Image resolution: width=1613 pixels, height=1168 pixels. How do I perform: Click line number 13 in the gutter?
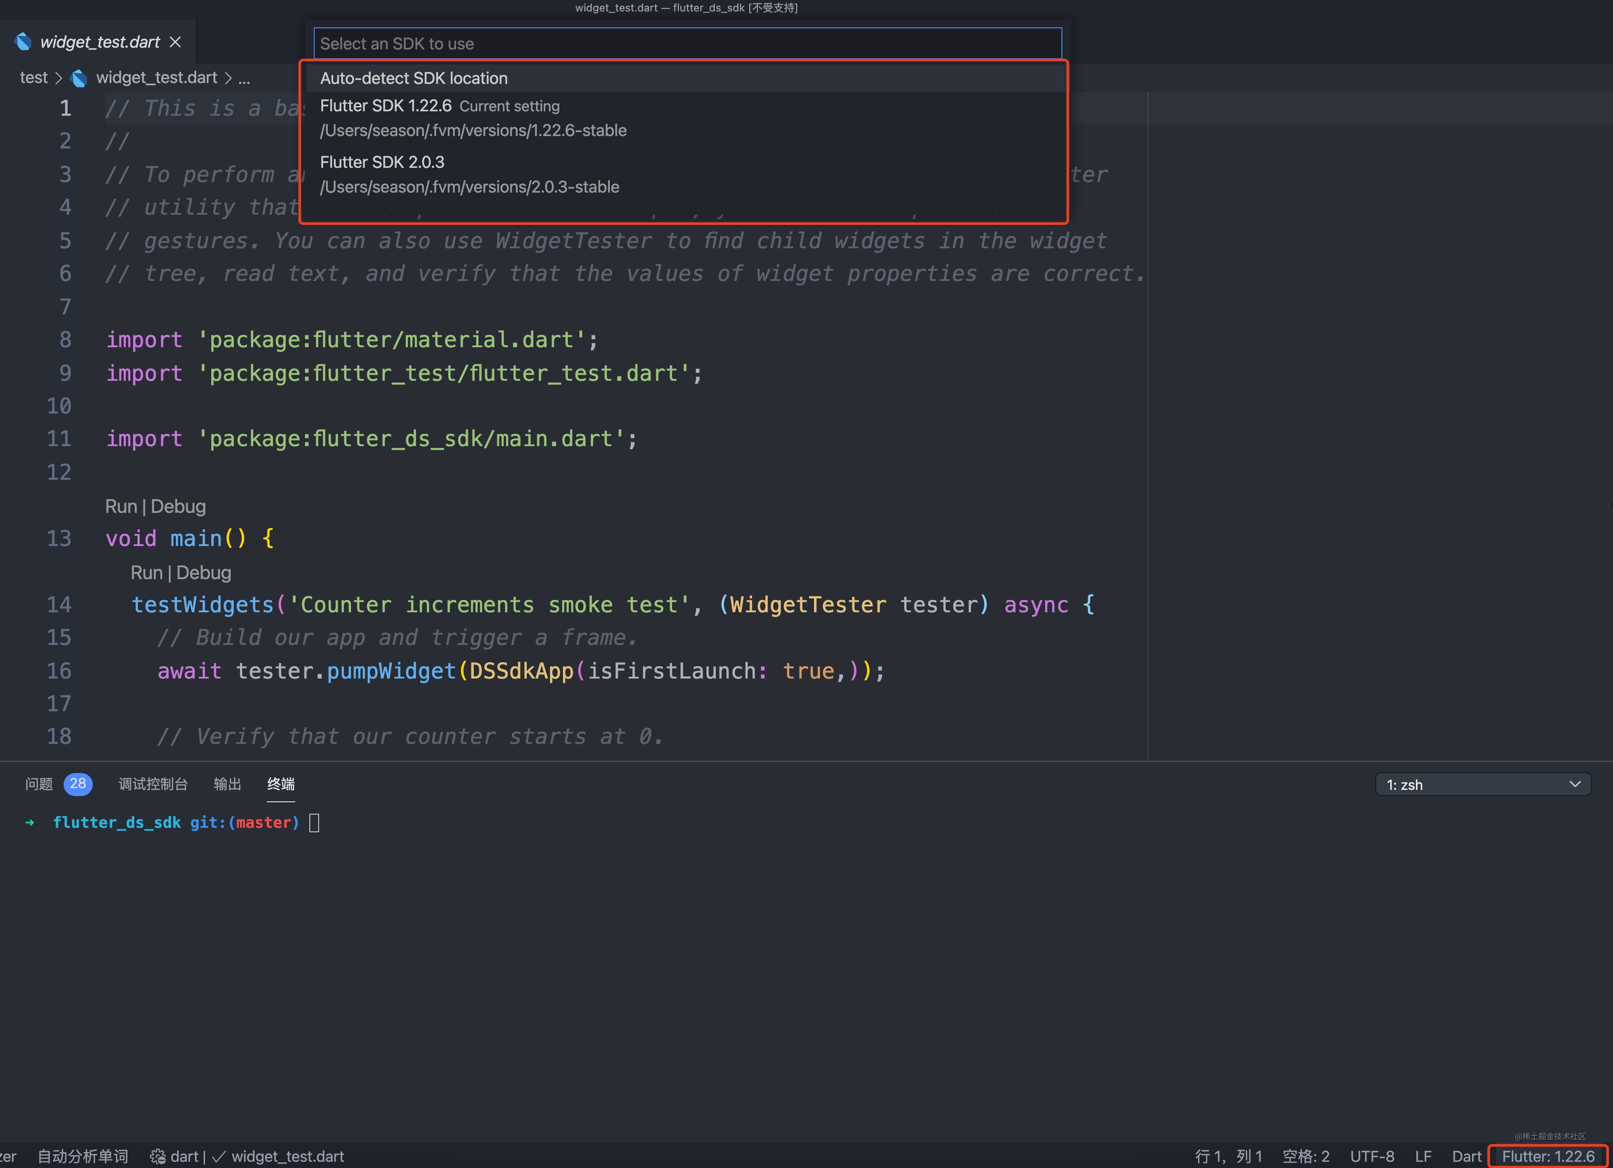click(x=59, y=538)
